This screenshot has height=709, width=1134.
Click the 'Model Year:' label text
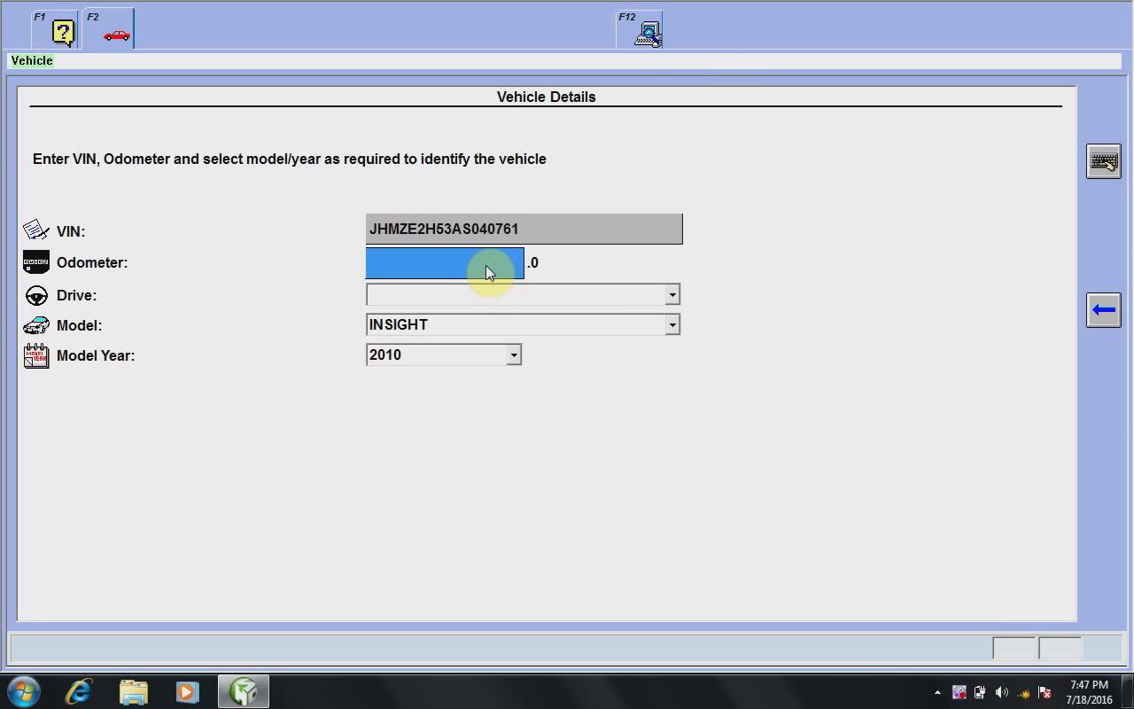(96, 355)
